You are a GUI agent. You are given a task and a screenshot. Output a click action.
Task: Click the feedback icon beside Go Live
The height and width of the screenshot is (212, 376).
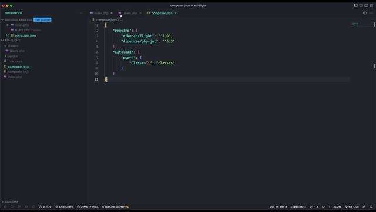click(364, 207)
